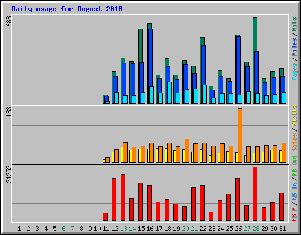
Task: Click green day 13 label
Action: pyautogui.click(x=123, y=229)
